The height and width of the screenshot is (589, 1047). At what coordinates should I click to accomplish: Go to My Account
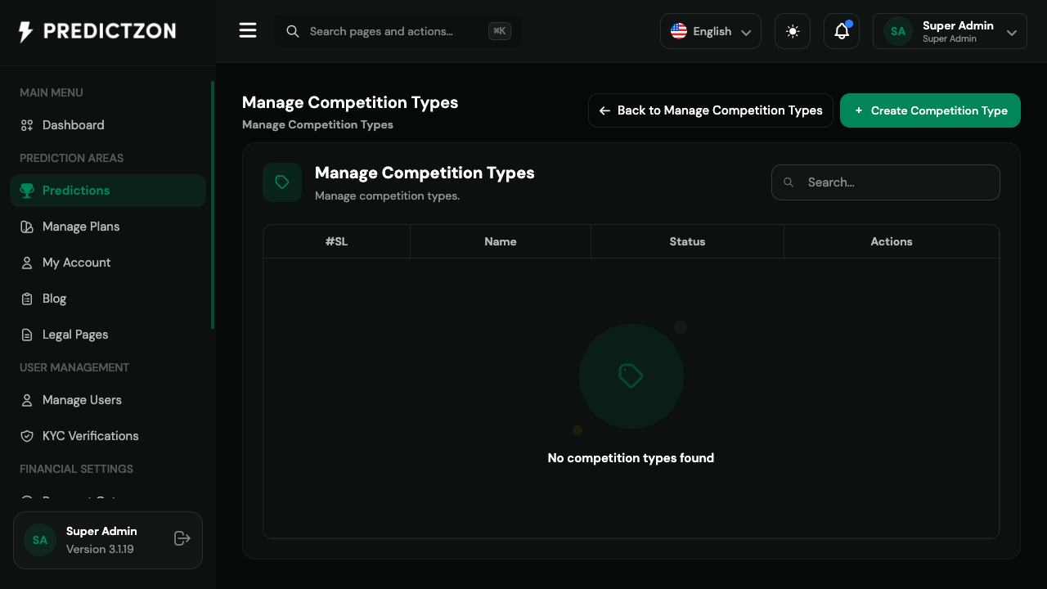(108, 263)
